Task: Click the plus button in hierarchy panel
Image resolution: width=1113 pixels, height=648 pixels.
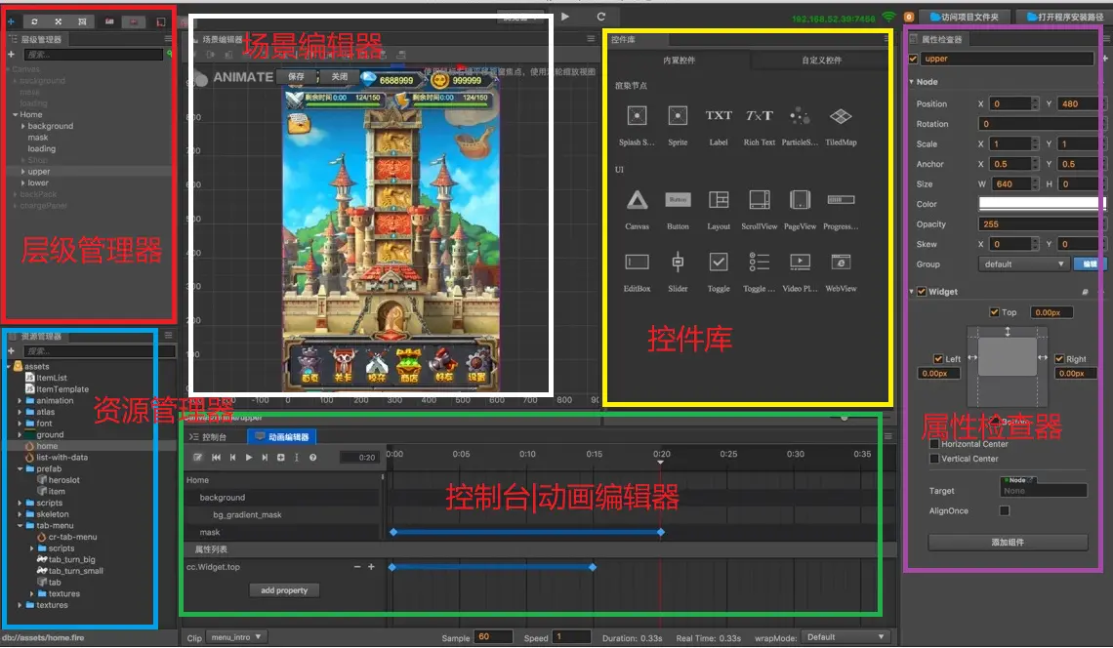Action: point(11,54)
